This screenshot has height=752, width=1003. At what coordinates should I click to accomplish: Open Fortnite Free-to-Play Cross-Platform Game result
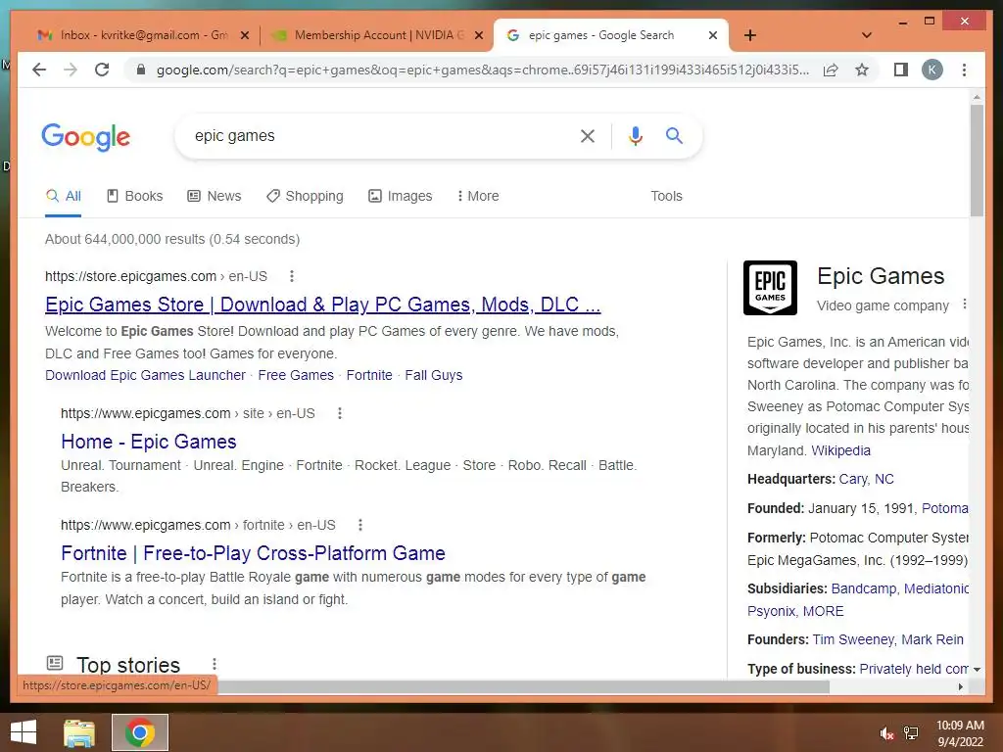254,553
